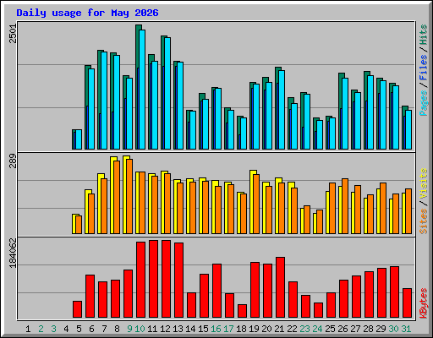Click day 3 on the x-axis
Viewport: 433px width, 338px height.
tap(53, 329)
